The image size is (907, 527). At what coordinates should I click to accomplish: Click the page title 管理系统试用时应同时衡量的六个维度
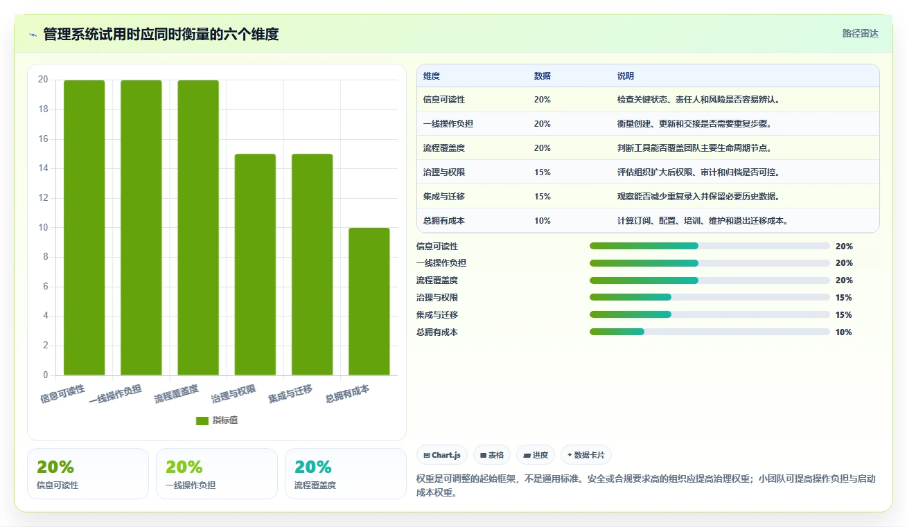[161, 34]
